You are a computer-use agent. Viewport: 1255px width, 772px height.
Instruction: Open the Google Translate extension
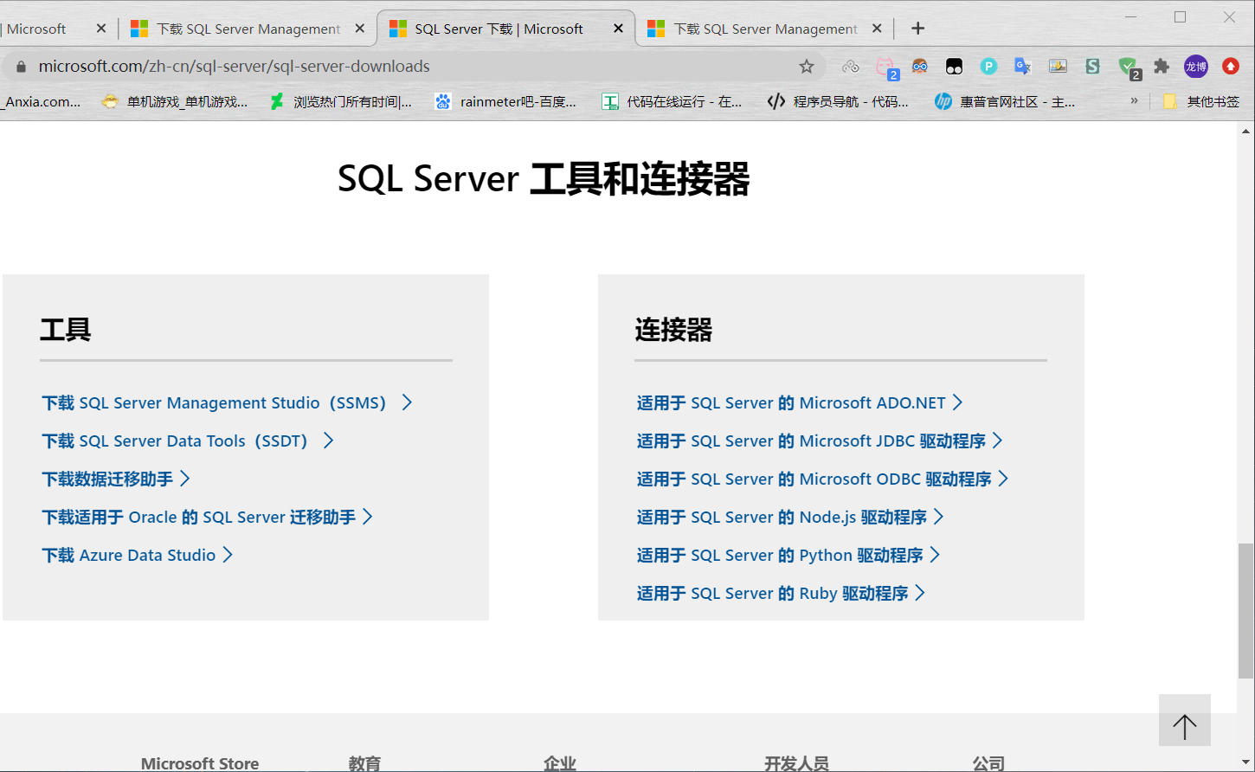pyautogui.click(x=1022, y=66)
